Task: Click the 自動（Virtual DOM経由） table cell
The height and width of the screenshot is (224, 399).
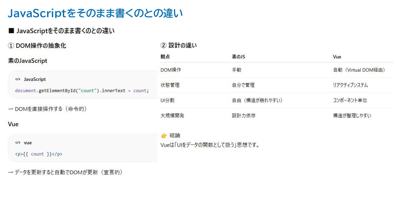Action: (x=359, y=70)
